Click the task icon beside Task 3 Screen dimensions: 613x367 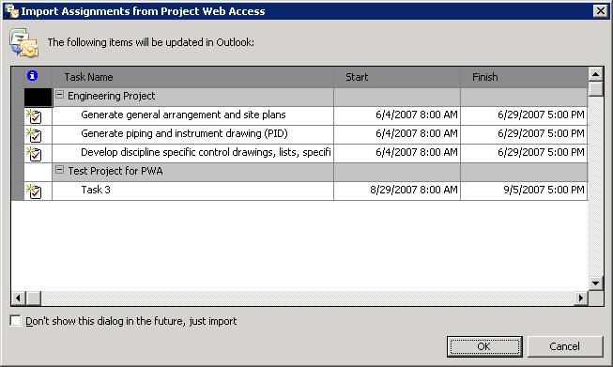tap(34, 191)
